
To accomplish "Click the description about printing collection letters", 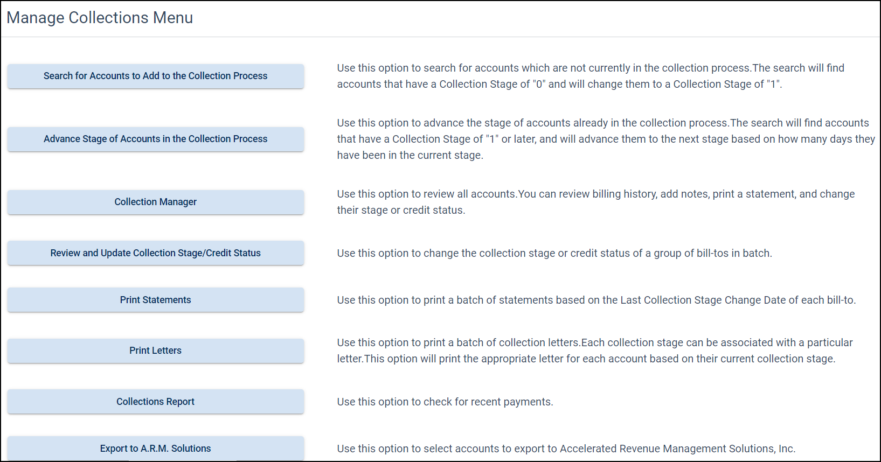I will 595,351.
